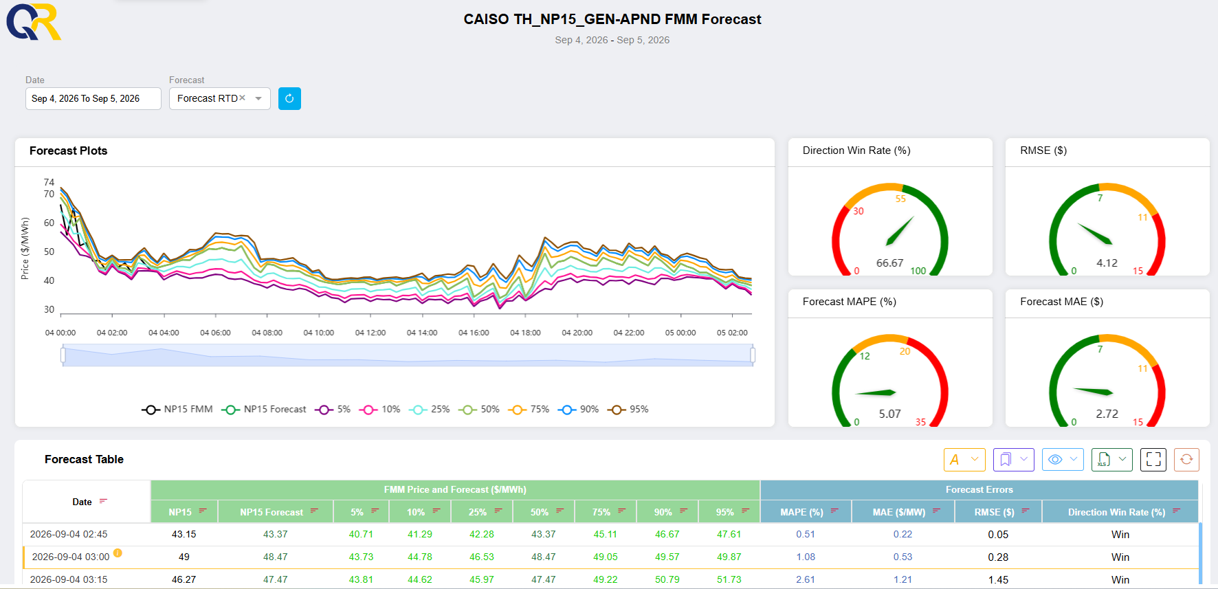
Task: Toggle the 50% quantile legend entry
Action: 479,410
